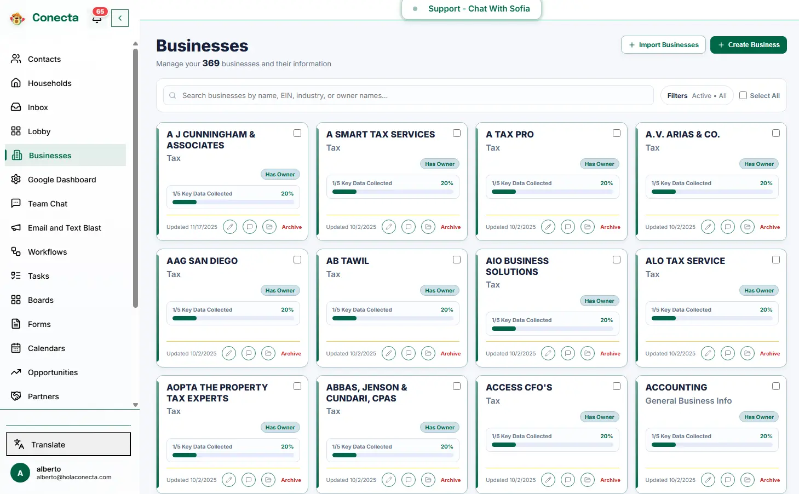Check the Select All checkbox
799x494 pixels.
pos(743,95)
